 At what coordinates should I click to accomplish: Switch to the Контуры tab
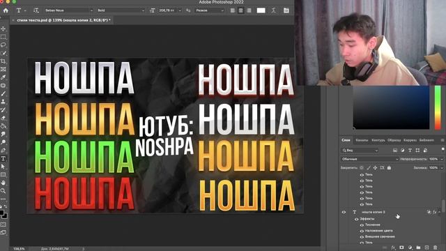coord(378,140)
